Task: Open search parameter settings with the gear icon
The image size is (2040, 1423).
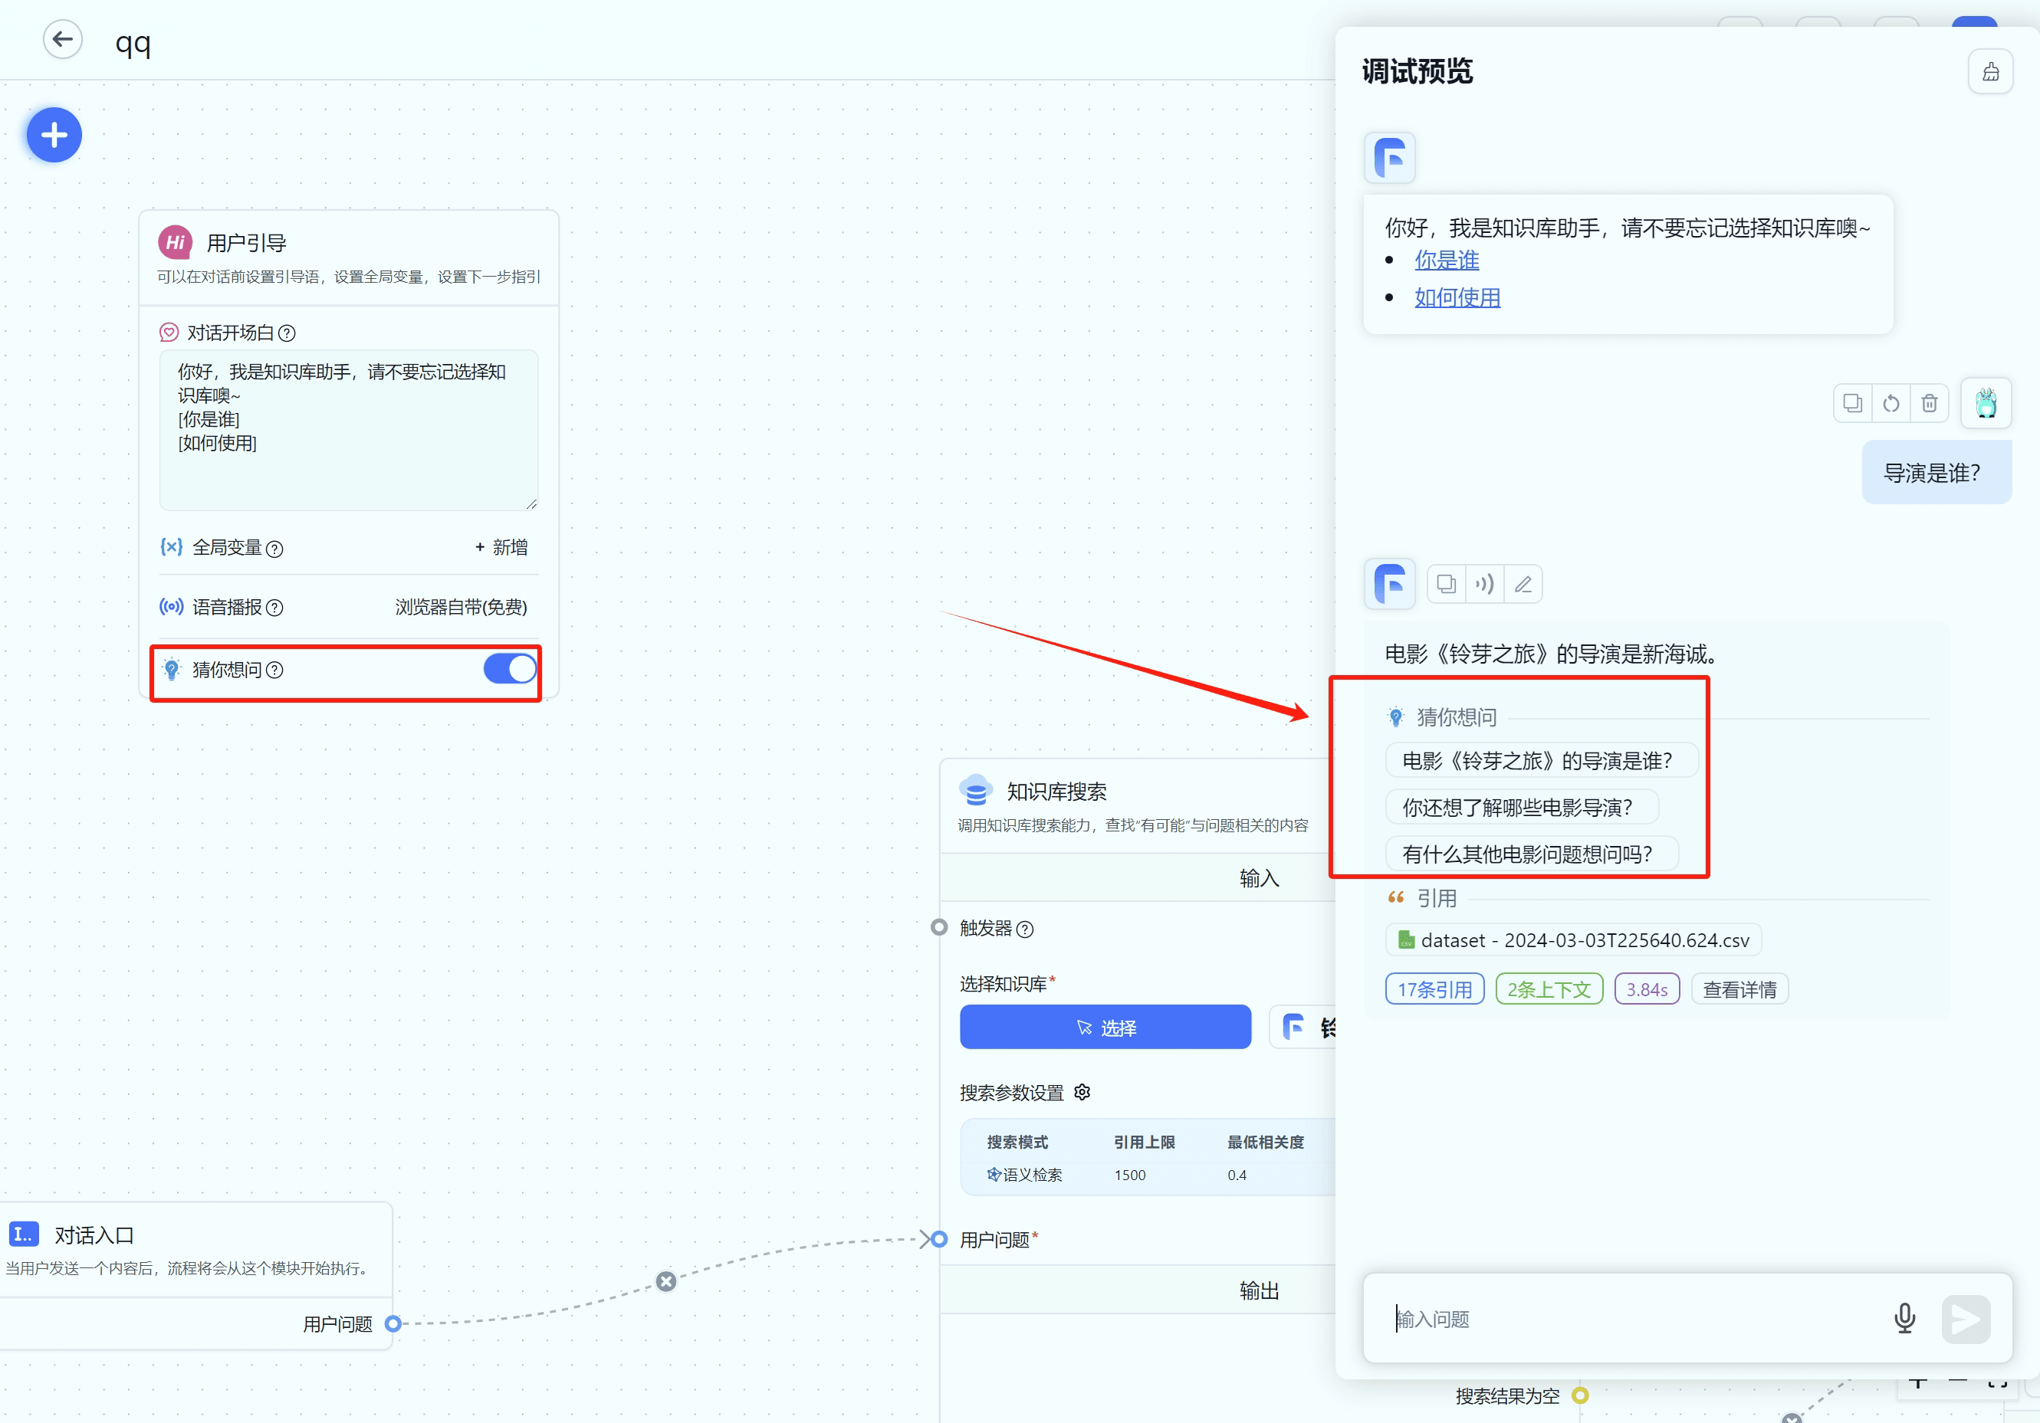Action: pos(1082,1092)
